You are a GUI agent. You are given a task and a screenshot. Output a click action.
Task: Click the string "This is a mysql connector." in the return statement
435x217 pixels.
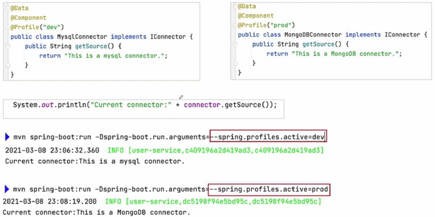115,56
